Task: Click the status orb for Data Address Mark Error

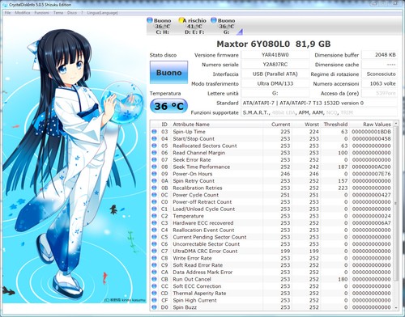Action: (154, 272)
